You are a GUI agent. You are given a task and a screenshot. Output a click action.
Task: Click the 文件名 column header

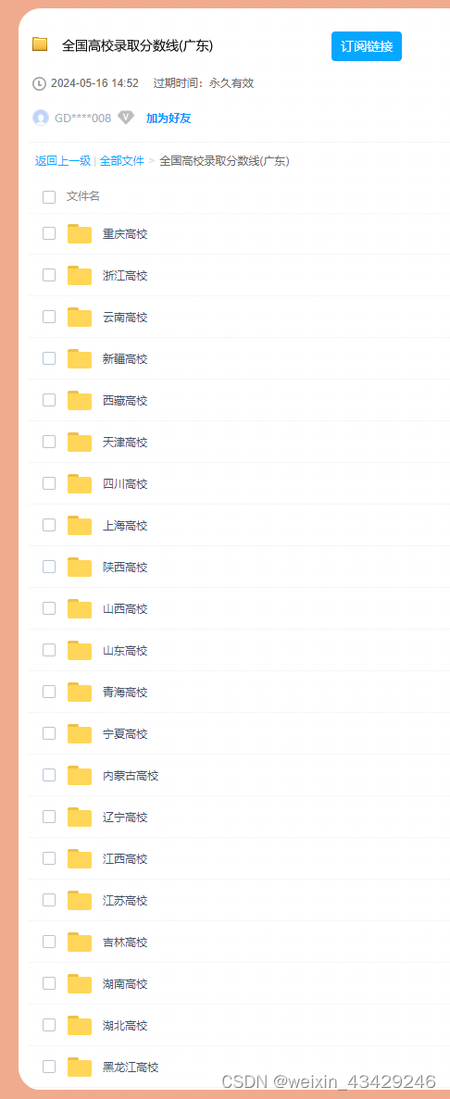point(83,196)
